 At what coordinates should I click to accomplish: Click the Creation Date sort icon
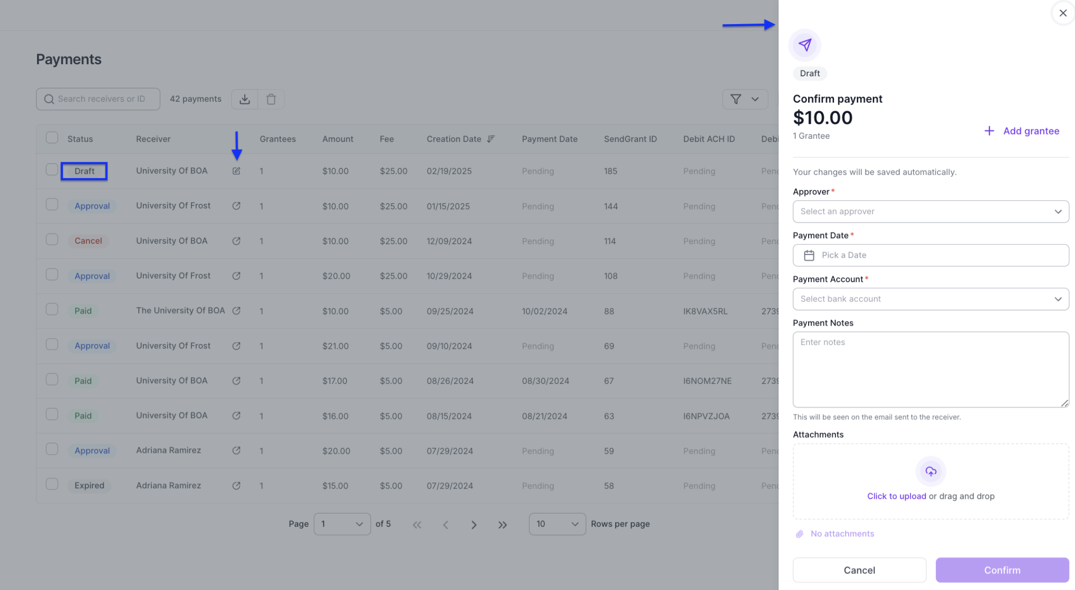(491, 139)
